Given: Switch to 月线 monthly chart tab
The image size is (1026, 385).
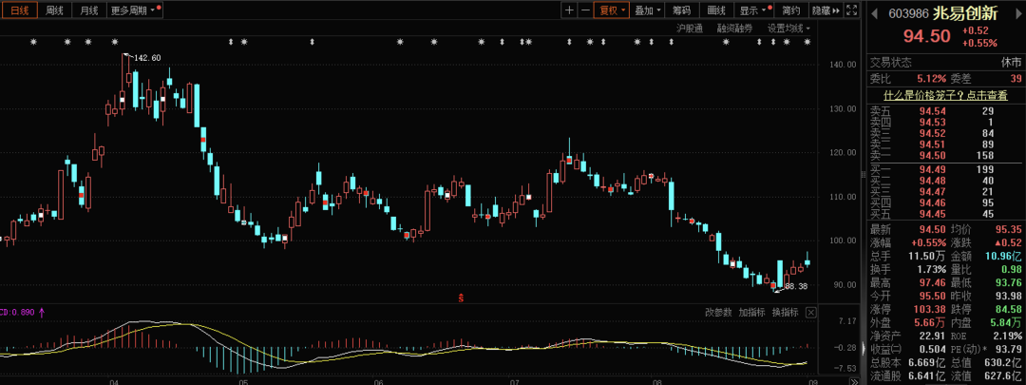Looking at the screenshot, I should [x=89, y=10].
